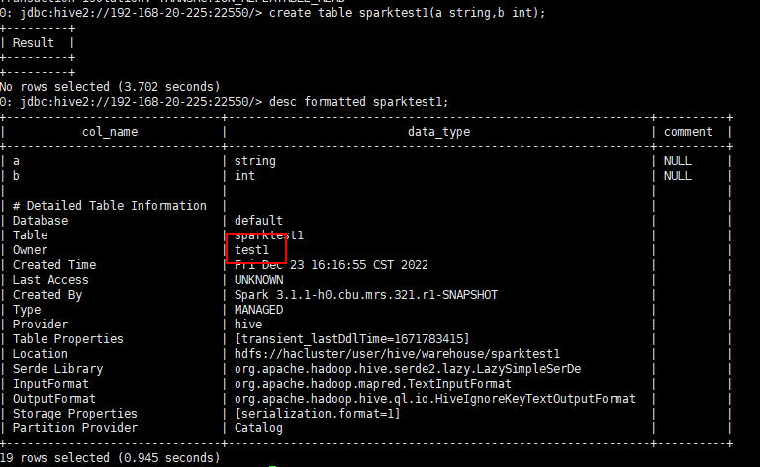Image resolution: width=760 pixels, height=467 pixels.
Task: Click the MANAGED type value
Action: (259, 310)
